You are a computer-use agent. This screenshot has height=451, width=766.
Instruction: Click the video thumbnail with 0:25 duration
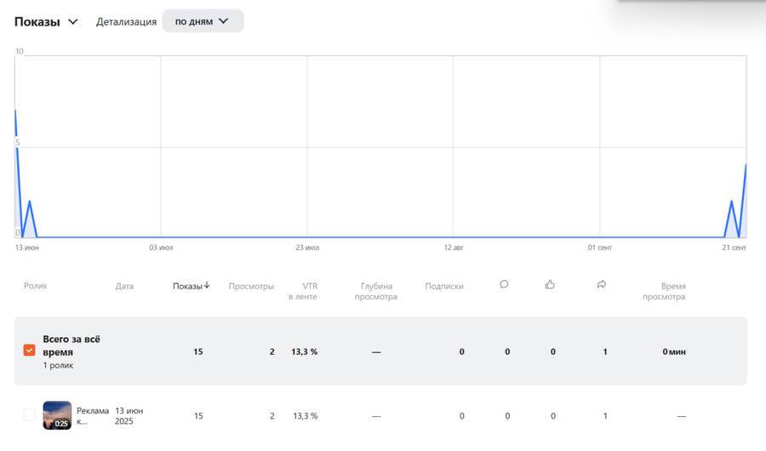point(57,415)
